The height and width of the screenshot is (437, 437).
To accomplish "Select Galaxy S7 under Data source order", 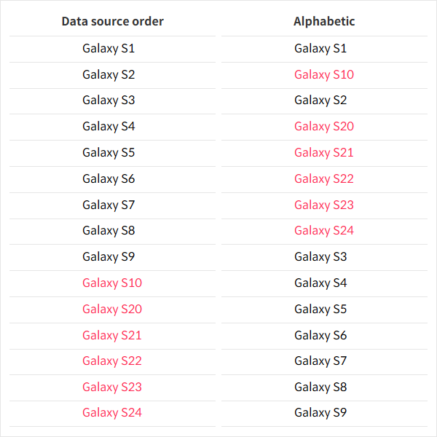I will point(109,205).
